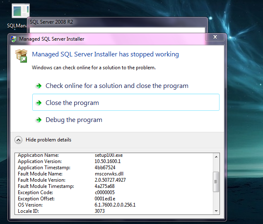Click the Exception Offset label
The width and height of the screenshot is (263, 224).
tap(36, 199)
